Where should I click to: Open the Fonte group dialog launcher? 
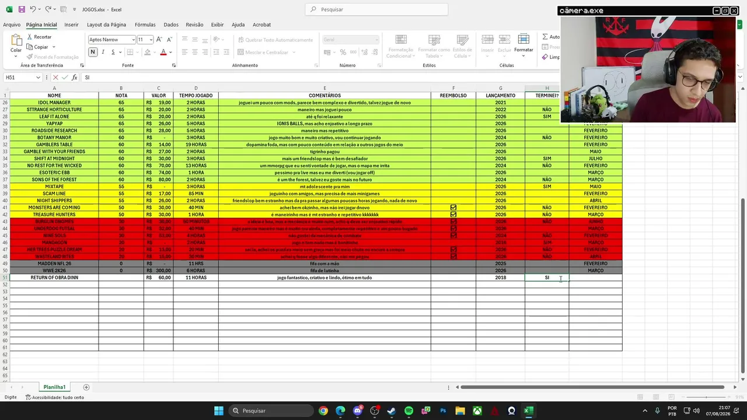174,65
